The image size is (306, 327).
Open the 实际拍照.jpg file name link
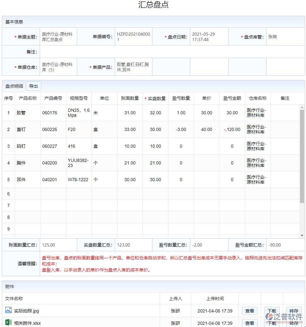[26, 311]
